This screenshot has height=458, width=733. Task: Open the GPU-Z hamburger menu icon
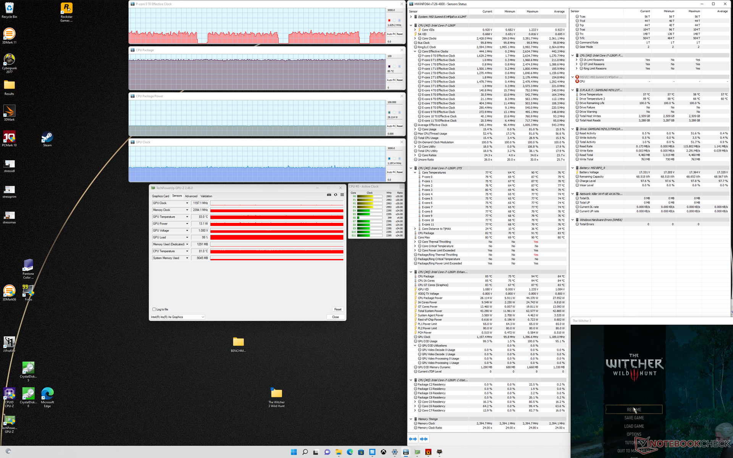(342, 195)
